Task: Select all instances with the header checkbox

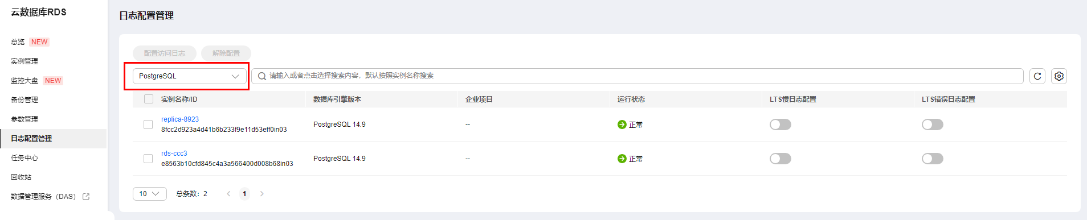Action: coord(149,99)
